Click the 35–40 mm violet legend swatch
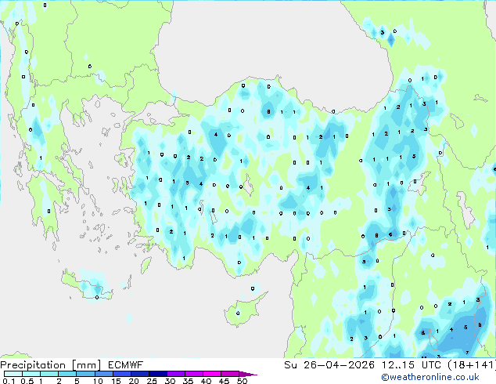496x384 pixels. click(194, 374)
